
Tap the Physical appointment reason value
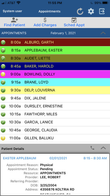[47, 165]
